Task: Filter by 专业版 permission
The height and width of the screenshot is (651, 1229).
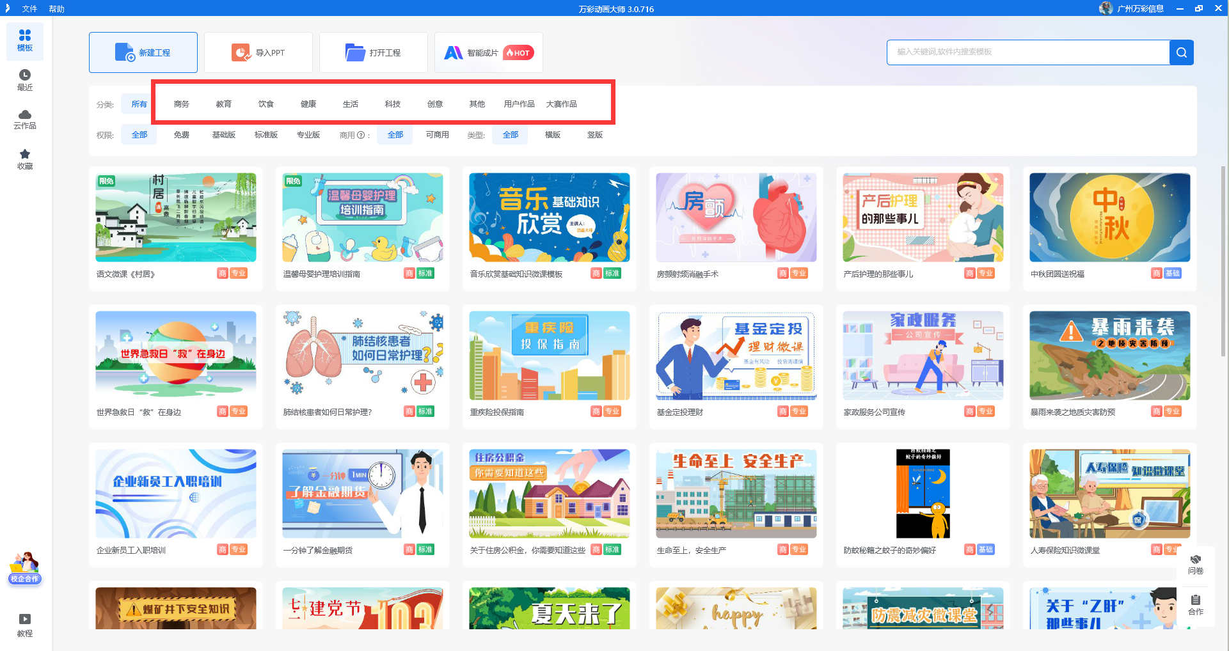Action: [308, 135]
